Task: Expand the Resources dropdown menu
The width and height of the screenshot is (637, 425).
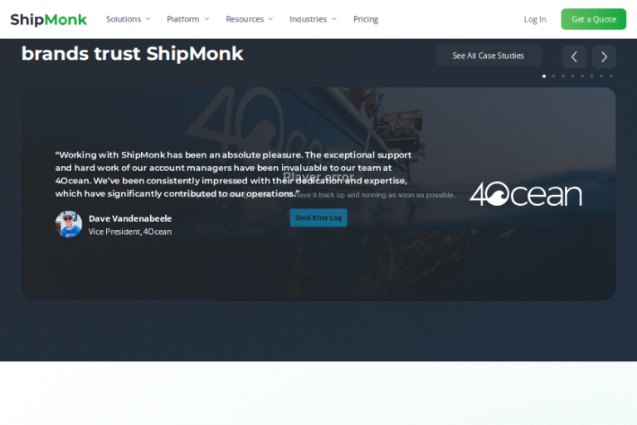Action: pyautogui.click(x=250, y=19)
